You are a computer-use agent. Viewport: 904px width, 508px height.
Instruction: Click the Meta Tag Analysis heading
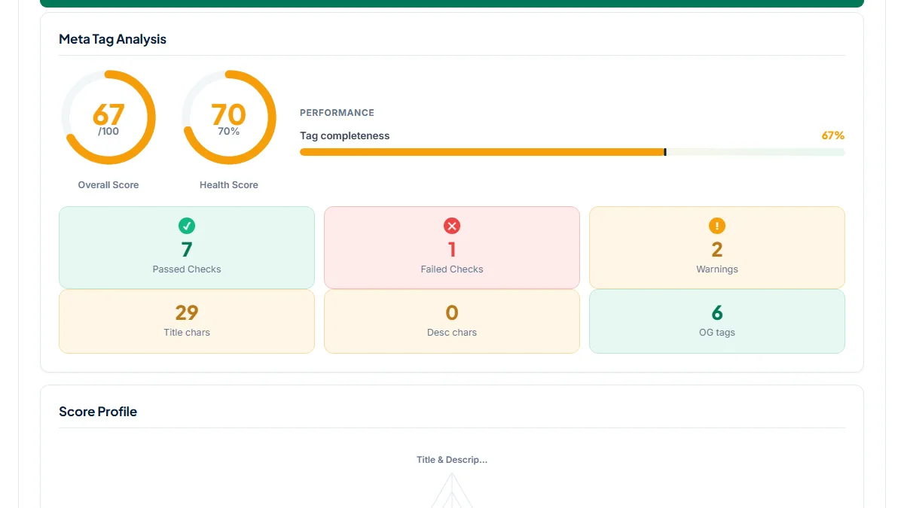113,39
